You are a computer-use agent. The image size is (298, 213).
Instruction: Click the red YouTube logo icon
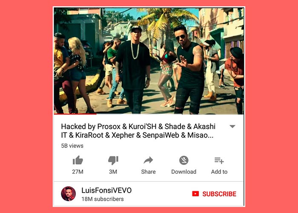click(x=195, y=194)
